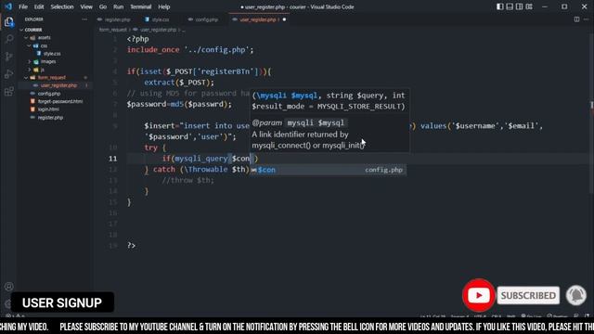Maximize the VS Code window
The image size is (594, 334).
[x=564, y=6]
